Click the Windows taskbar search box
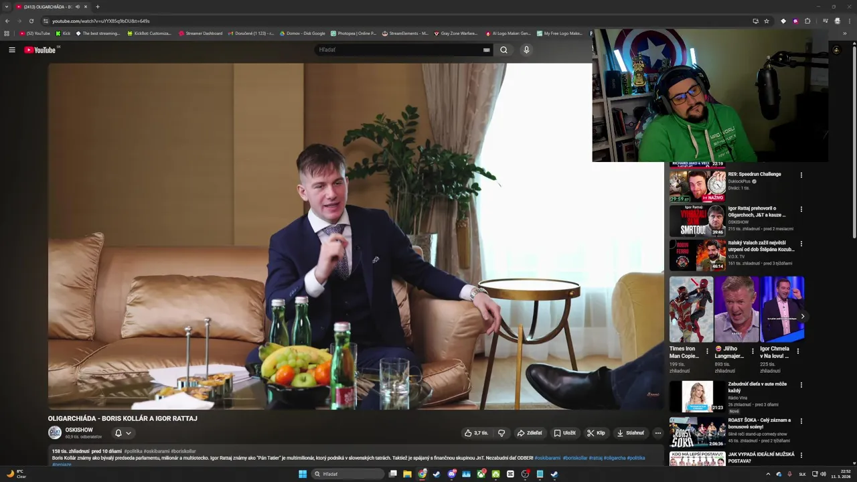Screen dimensions: 857x482 tap(348, 474)
